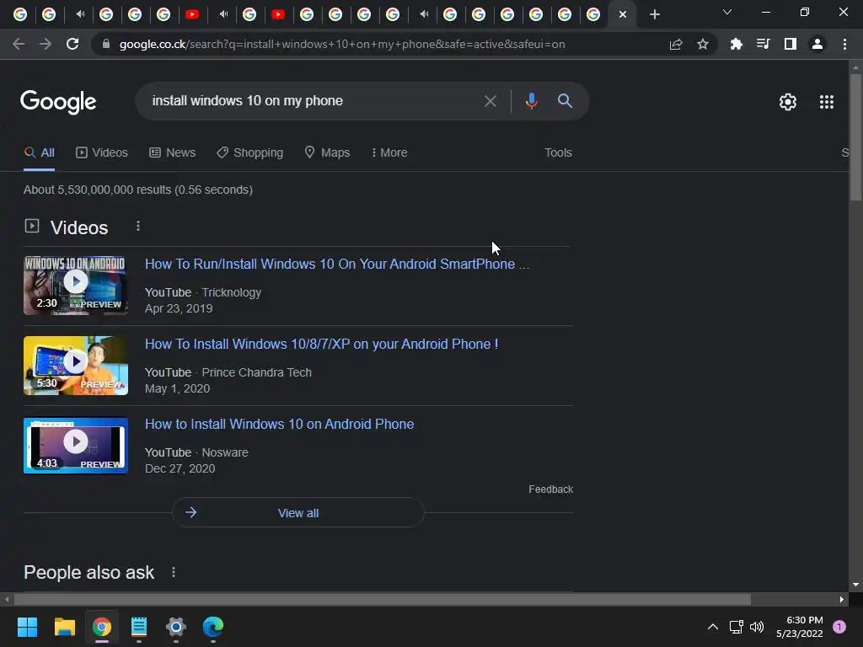Click the scroll right arrow
The height and width of the screenshot is (647, 863).
coord(842,599)
